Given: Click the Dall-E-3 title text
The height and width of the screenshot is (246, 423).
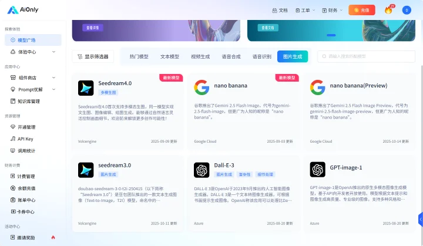Looking at the screenshot, I should click(224, 166).
